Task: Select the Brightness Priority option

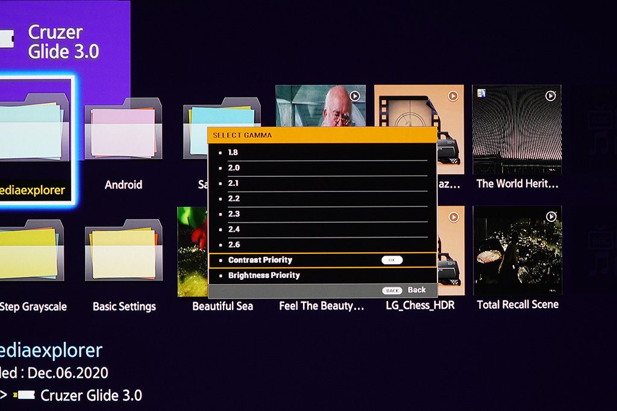Action: 322,276
